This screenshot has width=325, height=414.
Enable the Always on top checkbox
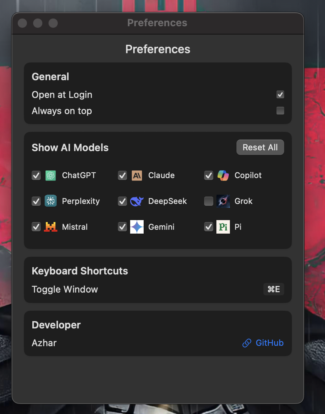pos(280,111)
